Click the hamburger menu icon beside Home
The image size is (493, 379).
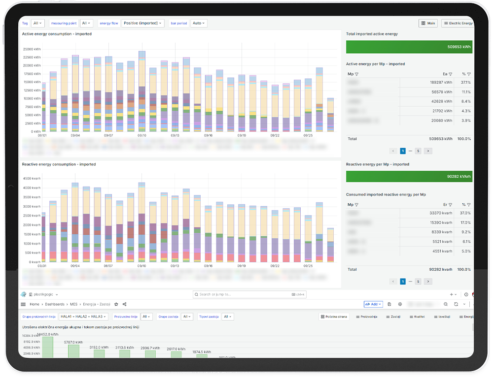(23, 304)
